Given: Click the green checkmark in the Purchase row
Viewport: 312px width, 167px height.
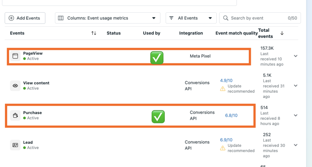Looking at the screenshot, I should pos(158,117).
